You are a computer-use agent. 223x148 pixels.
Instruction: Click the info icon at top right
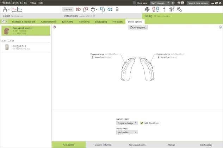[220, 27]
